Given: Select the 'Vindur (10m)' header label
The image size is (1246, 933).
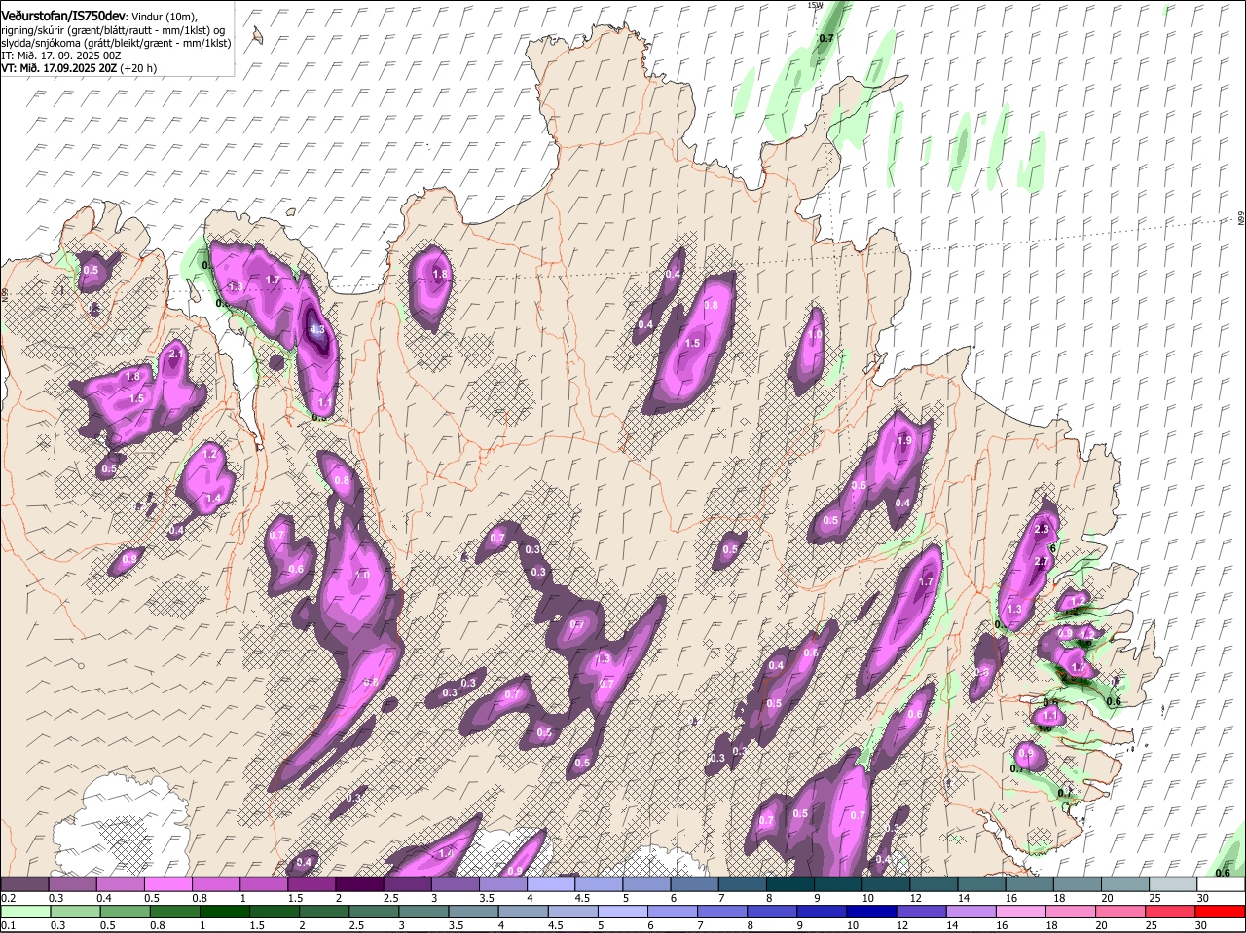Looking at the screenshot, I should tap(162, 17).
